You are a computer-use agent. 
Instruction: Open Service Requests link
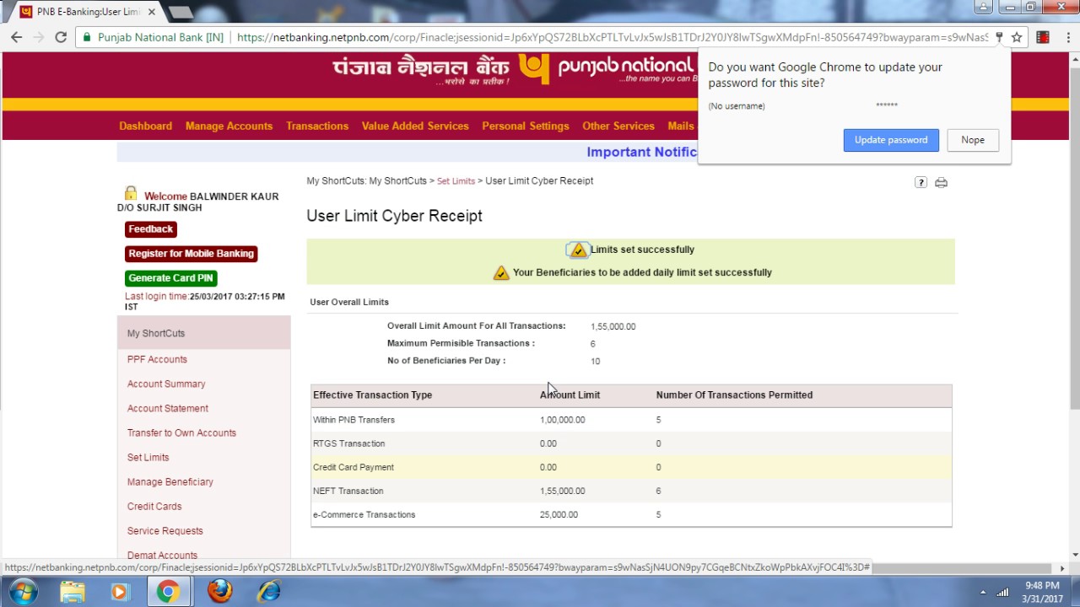click(165, 530)
